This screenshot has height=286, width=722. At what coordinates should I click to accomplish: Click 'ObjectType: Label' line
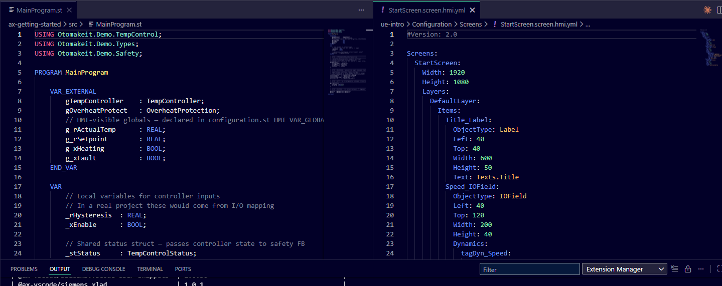click(x=486, y=129)
